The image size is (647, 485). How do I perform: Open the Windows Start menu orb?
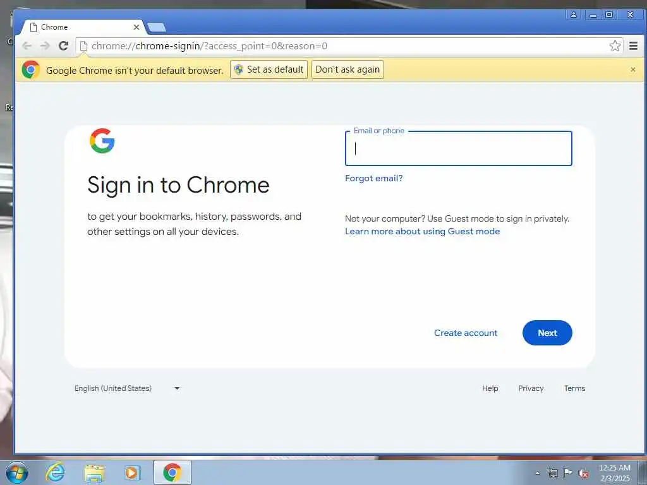pyautogui.click(x=17, y=472)
